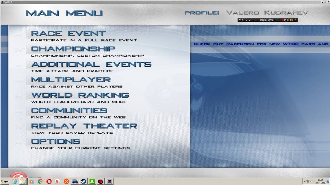Select Championship from the main menu

(x=73, y=49)
